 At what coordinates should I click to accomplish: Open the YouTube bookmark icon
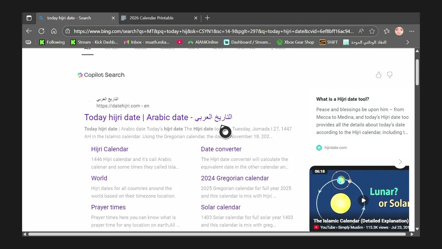point(180,42)
